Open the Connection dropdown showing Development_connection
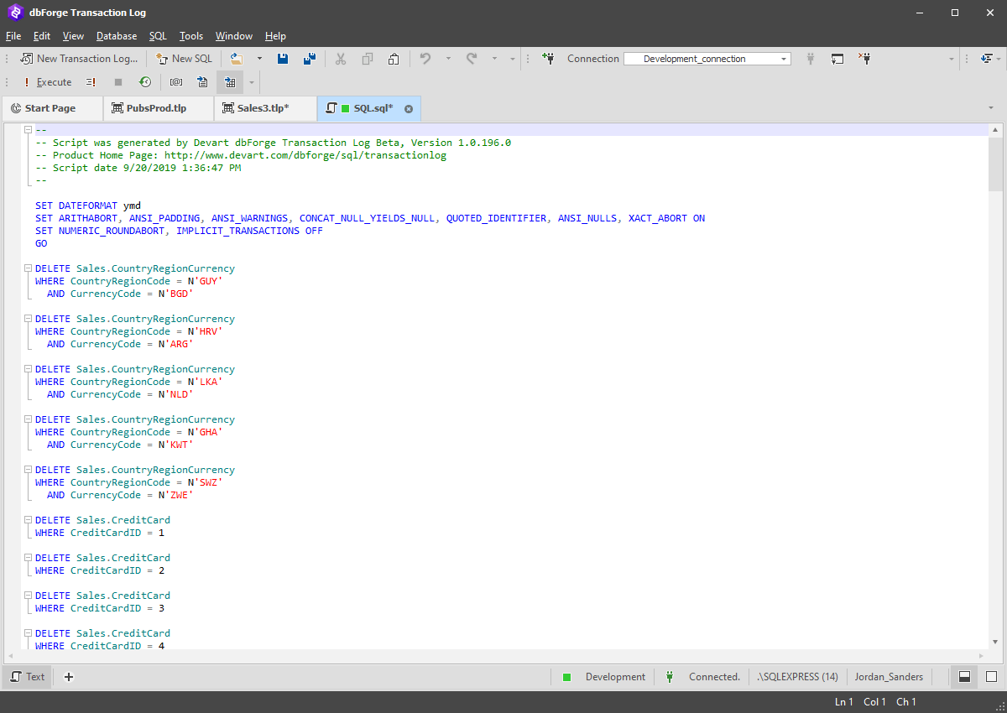1007x713 pixels. [x=707, y=59]
